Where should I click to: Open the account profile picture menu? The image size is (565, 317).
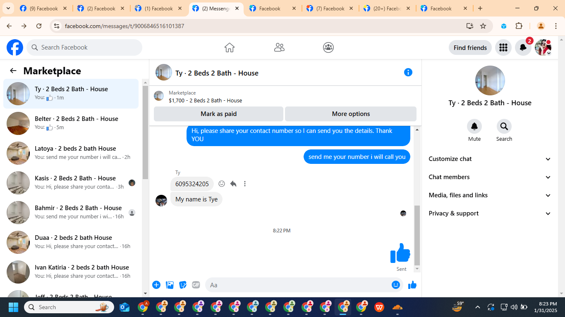point(543,47)
